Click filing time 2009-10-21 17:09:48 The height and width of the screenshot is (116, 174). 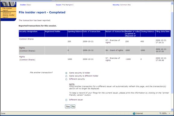[x=161, y=59]
